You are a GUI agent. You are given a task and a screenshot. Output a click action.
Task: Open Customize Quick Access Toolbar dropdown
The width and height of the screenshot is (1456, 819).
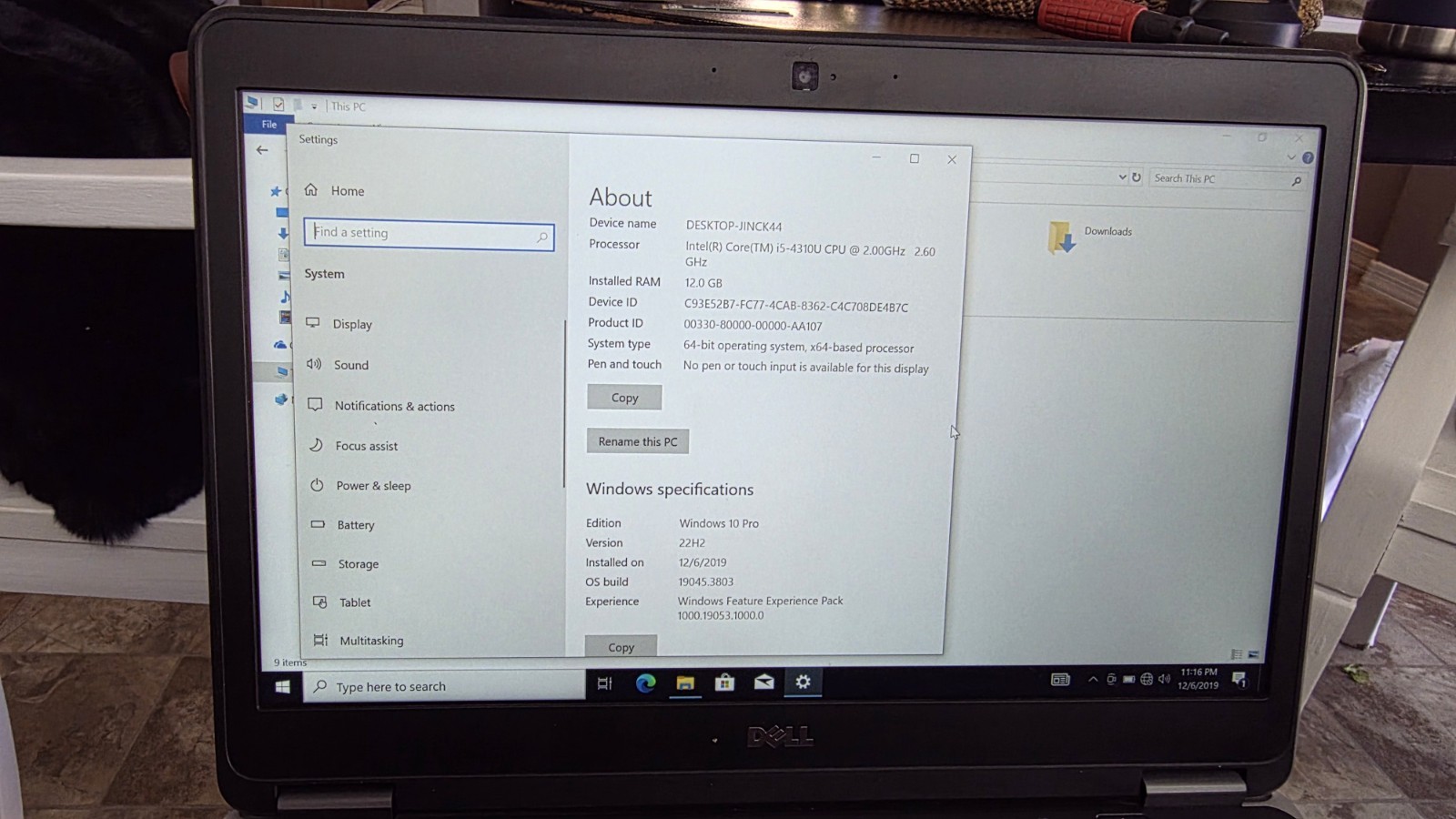314,106
